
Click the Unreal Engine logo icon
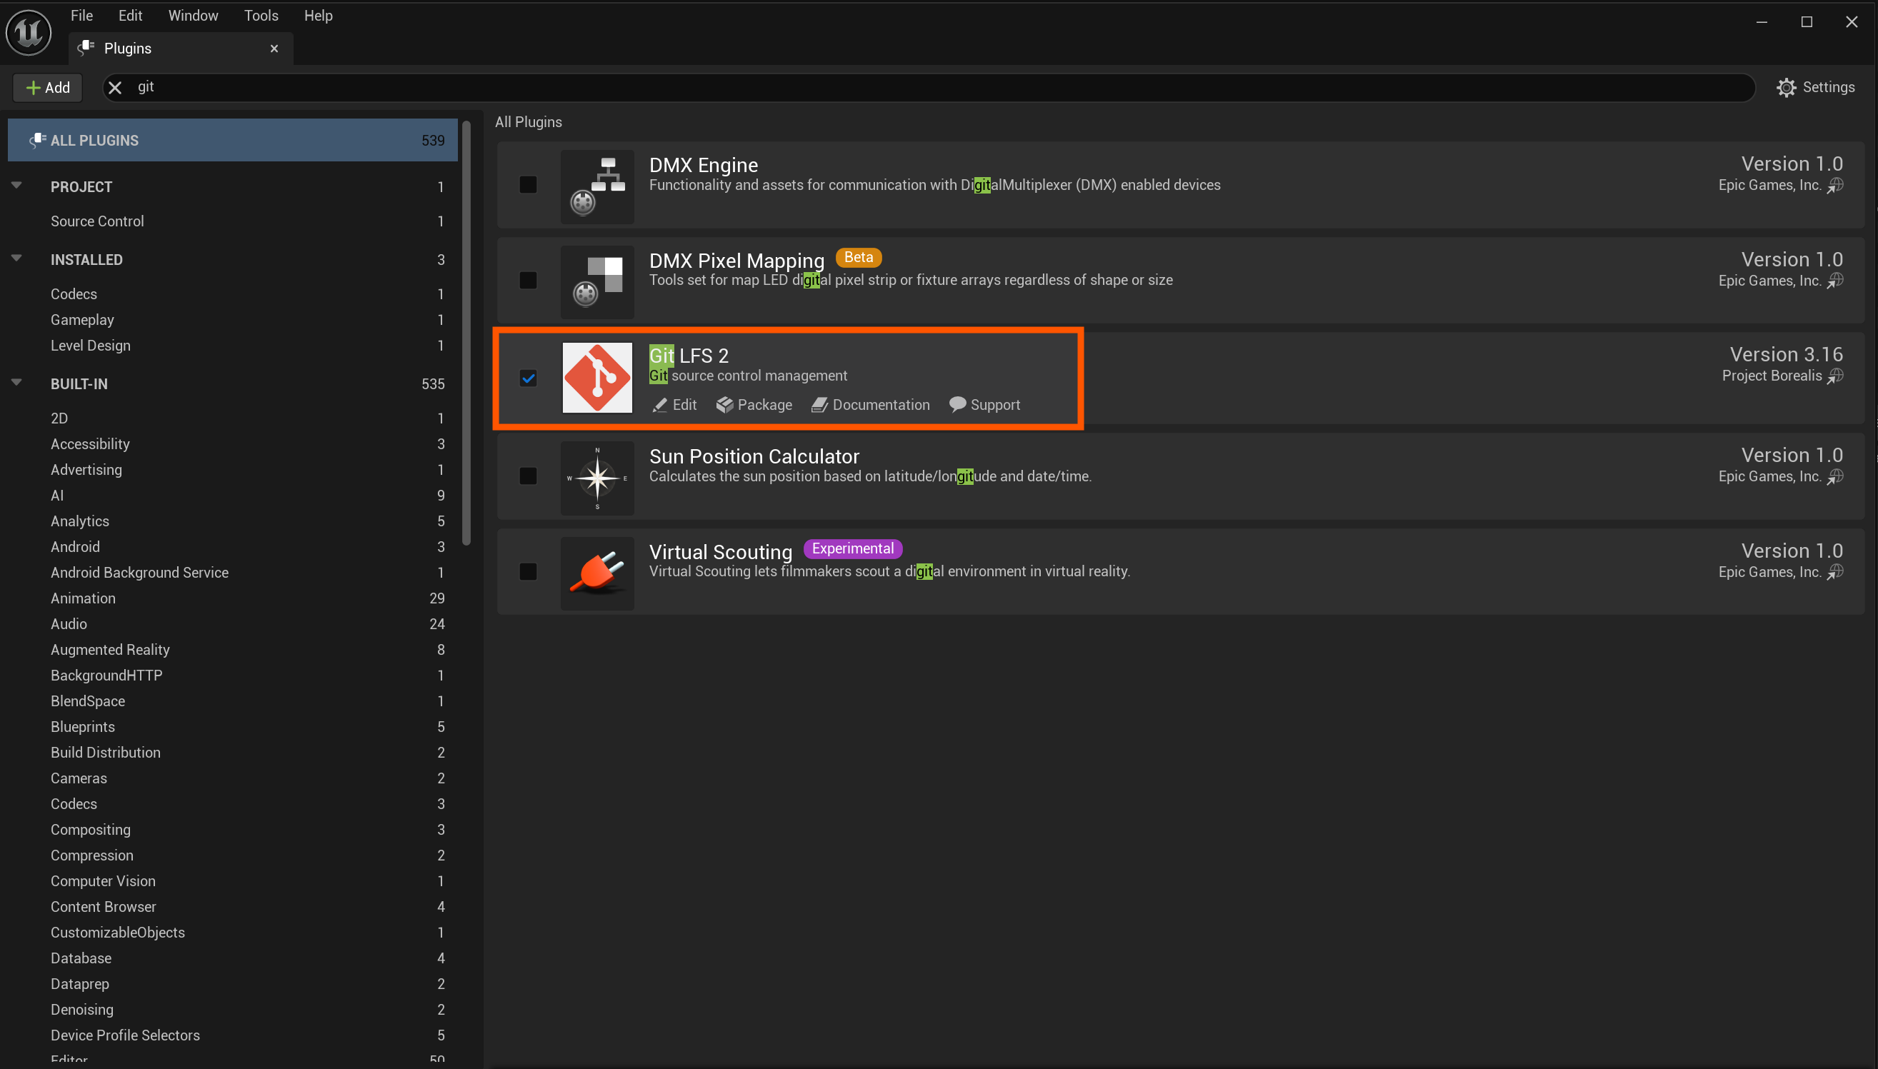click(x=29, y=32)
